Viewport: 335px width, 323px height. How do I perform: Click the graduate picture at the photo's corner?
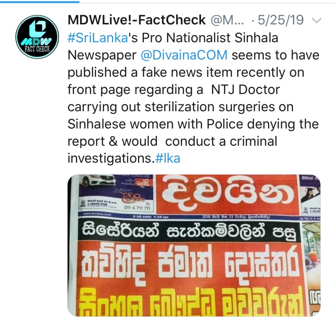310,194
